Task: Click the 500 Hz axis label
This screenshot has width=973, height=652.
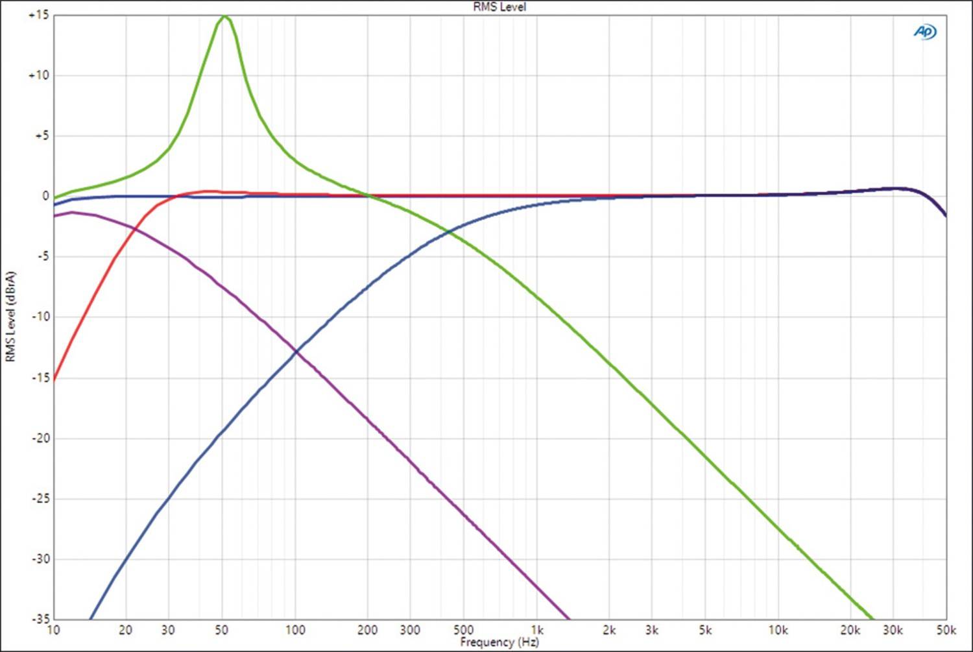Action: tap(464, 629)
